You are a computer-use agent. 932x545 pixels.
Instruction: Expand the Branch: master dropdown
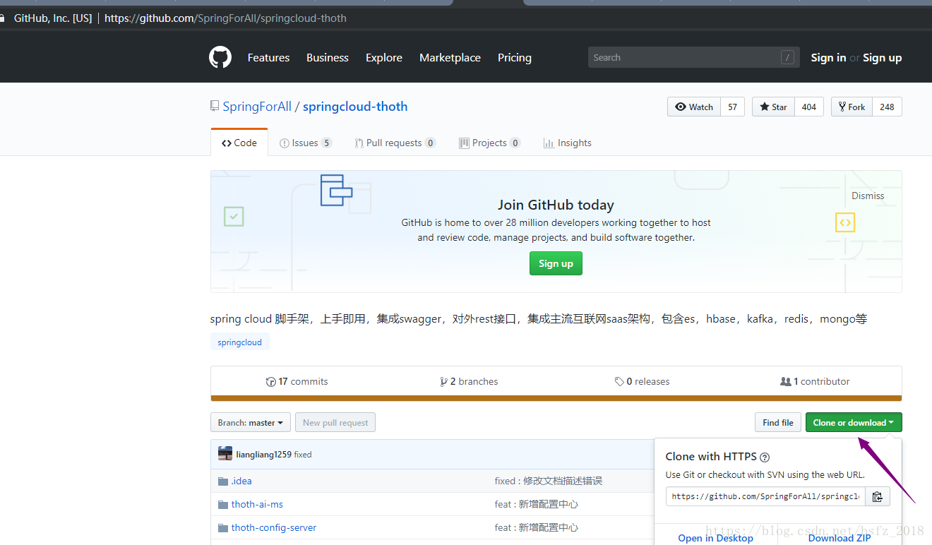[x=251, y=422]
